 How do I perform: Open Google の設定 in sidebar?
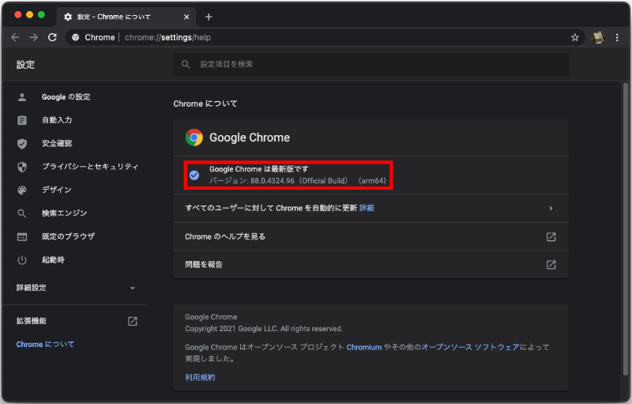66,96
